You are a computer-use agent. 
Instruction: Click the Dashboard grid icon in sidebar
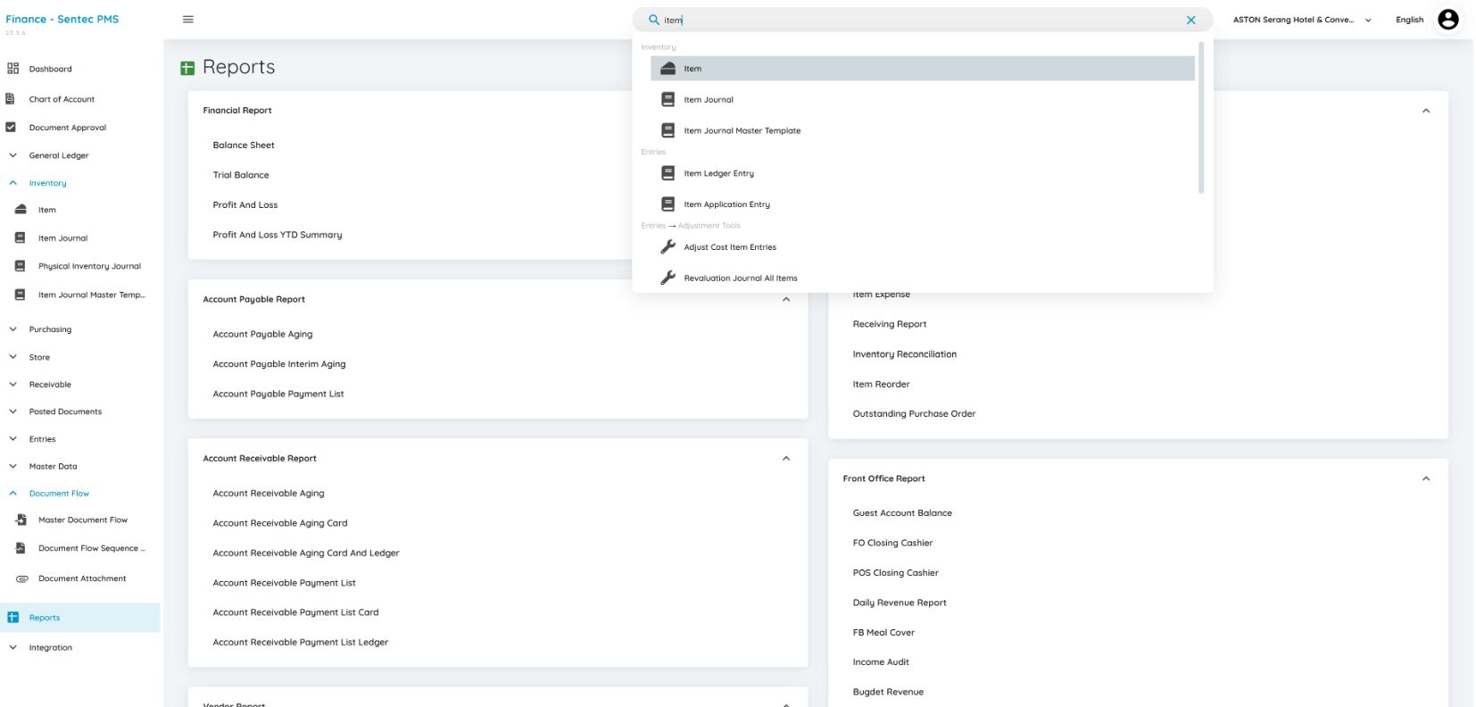(12, 69)
